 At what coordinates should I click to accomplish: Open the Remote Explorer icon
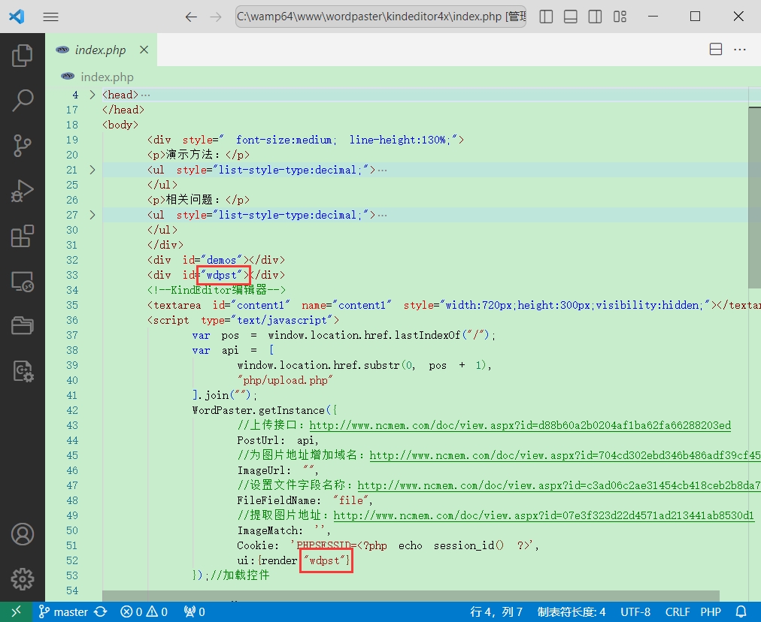click(x=23, y=282)
